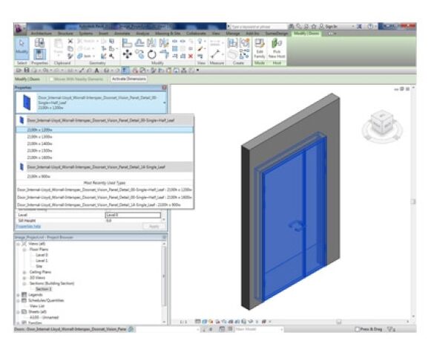The width and height of the screenshot is (434, 350).
Task: Click the Level value input field
Action: point(133,215)
